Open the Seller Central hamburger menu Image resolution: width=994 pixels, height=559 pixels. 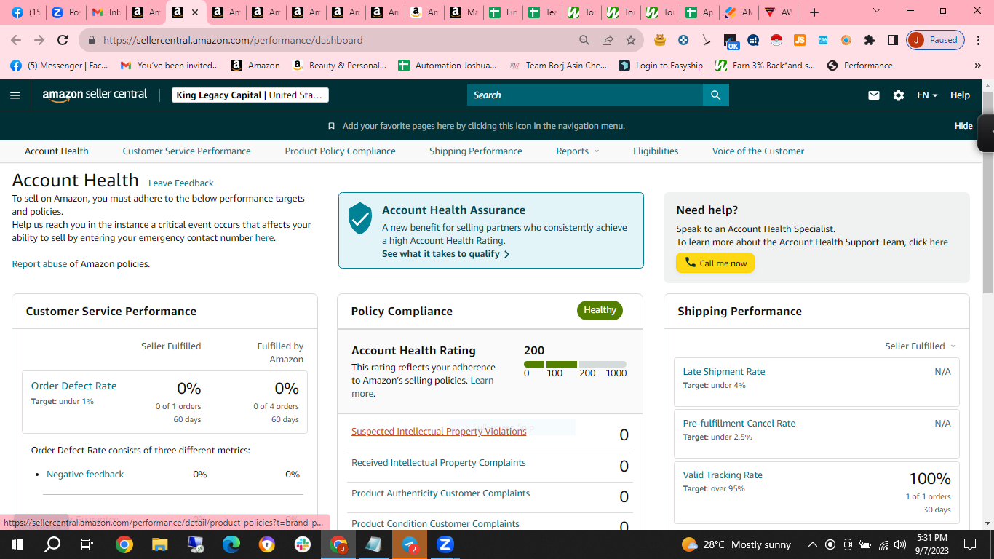[x=15, y=95]
